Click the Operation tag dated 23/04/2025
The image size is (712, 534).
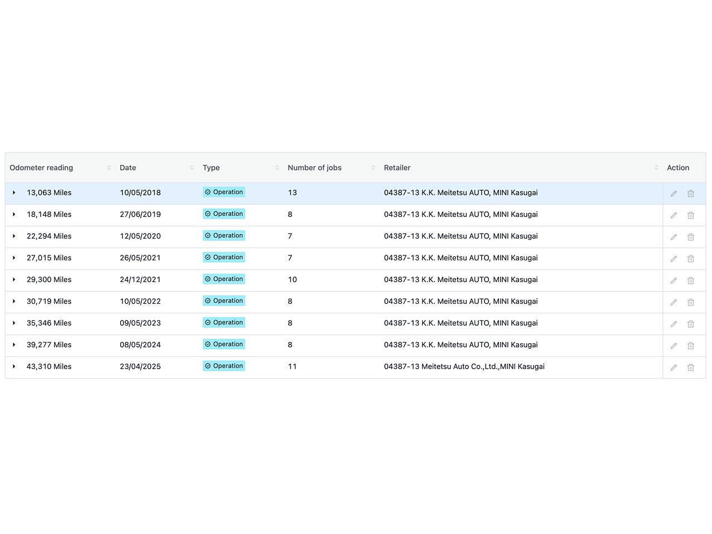(224, 365)
